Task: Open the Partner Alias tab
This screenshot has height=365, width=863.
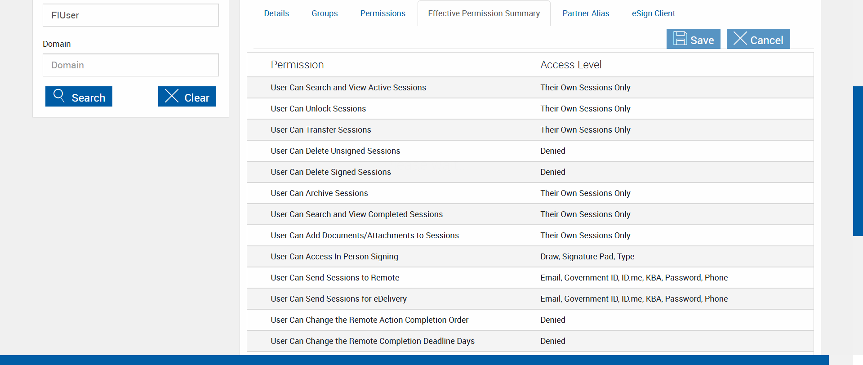Action: [586, 13]
